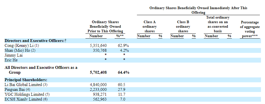Select the bold 64.4% group percentage
The width and height of the screenshot is (265, 104).
(123, 73)
